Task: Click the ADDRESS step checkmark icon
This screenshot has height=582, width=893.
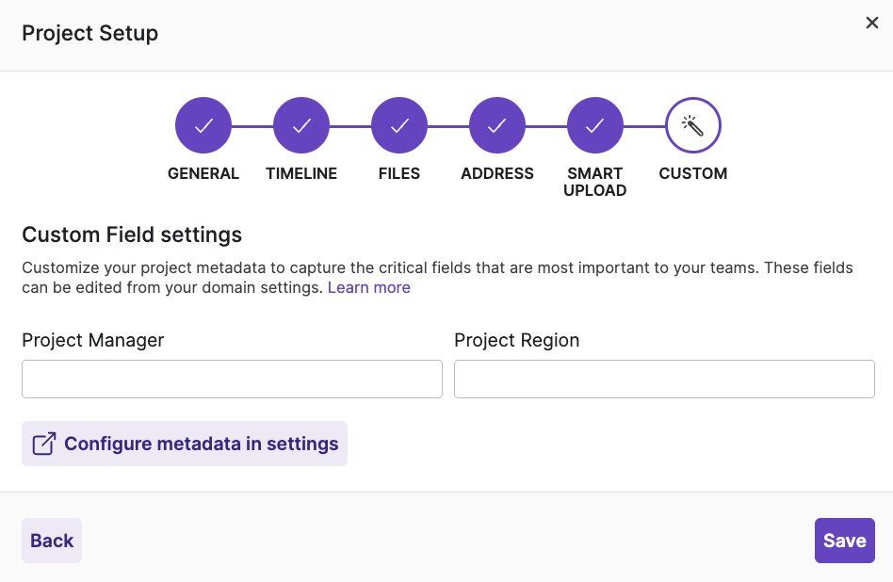Action: (497, 124)
